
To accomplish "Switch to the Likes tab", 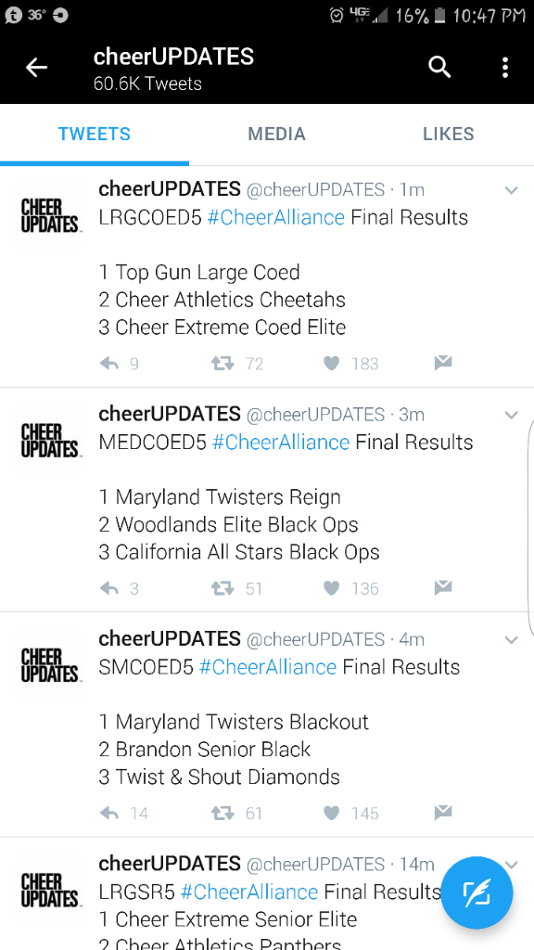I will tap(449, 134).
